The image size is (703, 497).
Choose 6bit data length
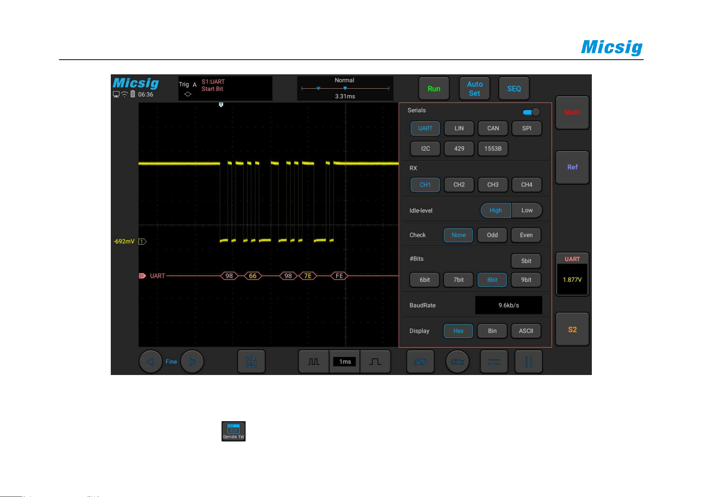click(425, 280)
